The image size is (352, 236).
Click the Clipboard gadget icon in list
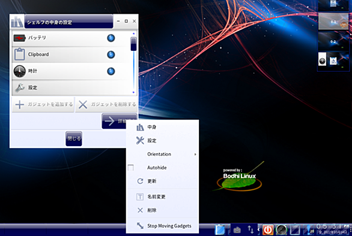coord(20,55)
